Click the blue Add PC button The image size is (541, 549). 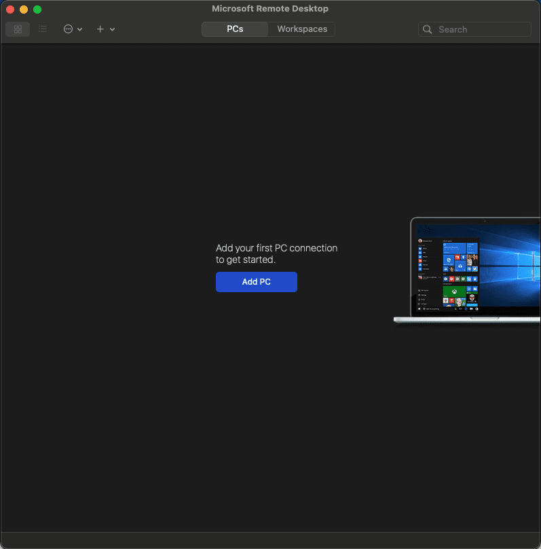pyautogui.click(x=257, y=282)
